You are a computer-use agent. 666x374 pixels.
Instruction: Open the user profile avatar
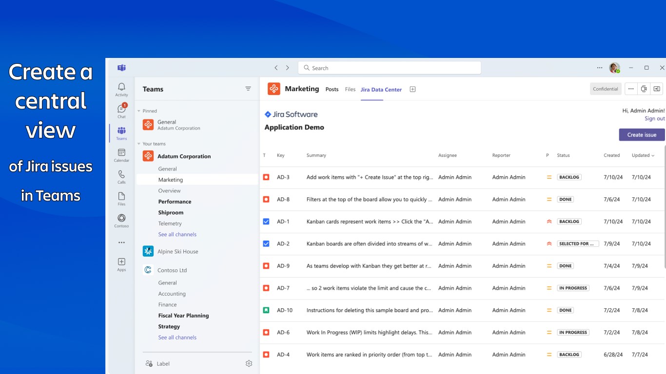(614, 68)
